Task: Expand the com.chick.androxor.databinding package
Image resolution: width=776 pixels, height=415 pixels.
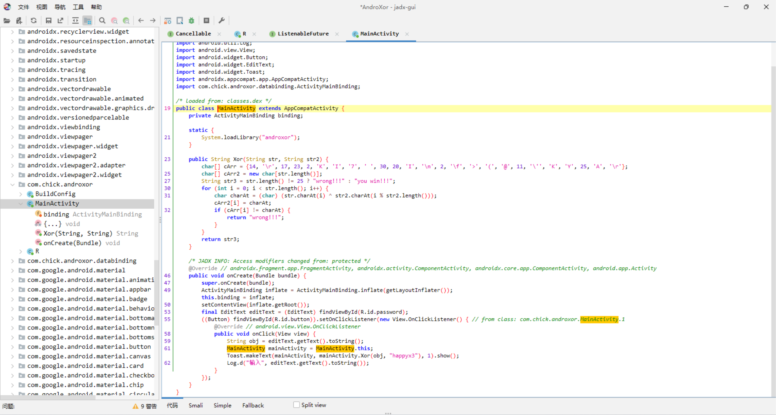Action: pos(12,261)
